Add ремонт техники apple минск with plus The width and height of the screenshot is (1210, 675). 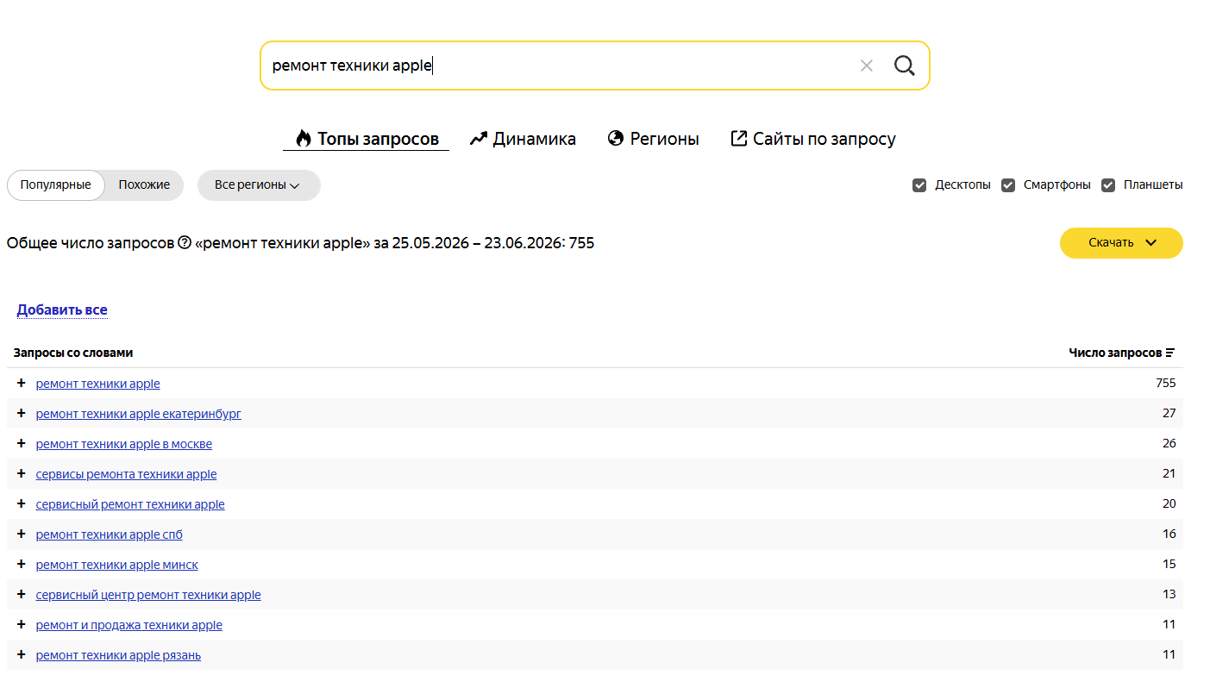point(22,564)
